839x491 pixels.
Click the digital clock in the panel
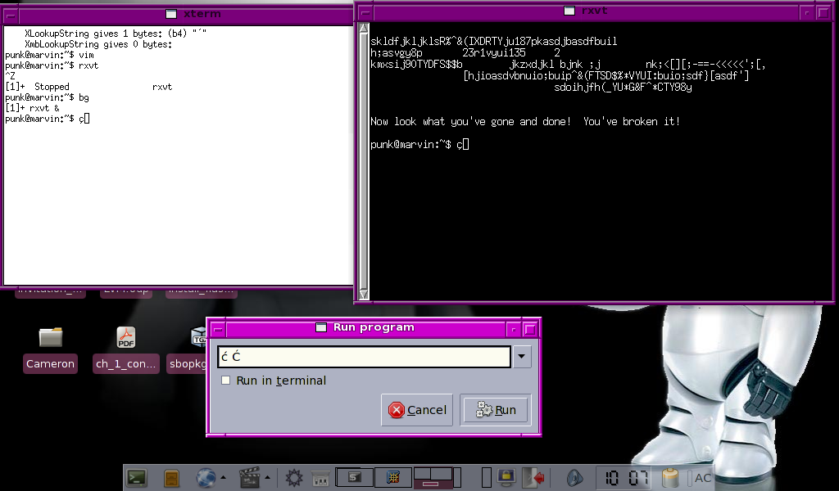627,477
